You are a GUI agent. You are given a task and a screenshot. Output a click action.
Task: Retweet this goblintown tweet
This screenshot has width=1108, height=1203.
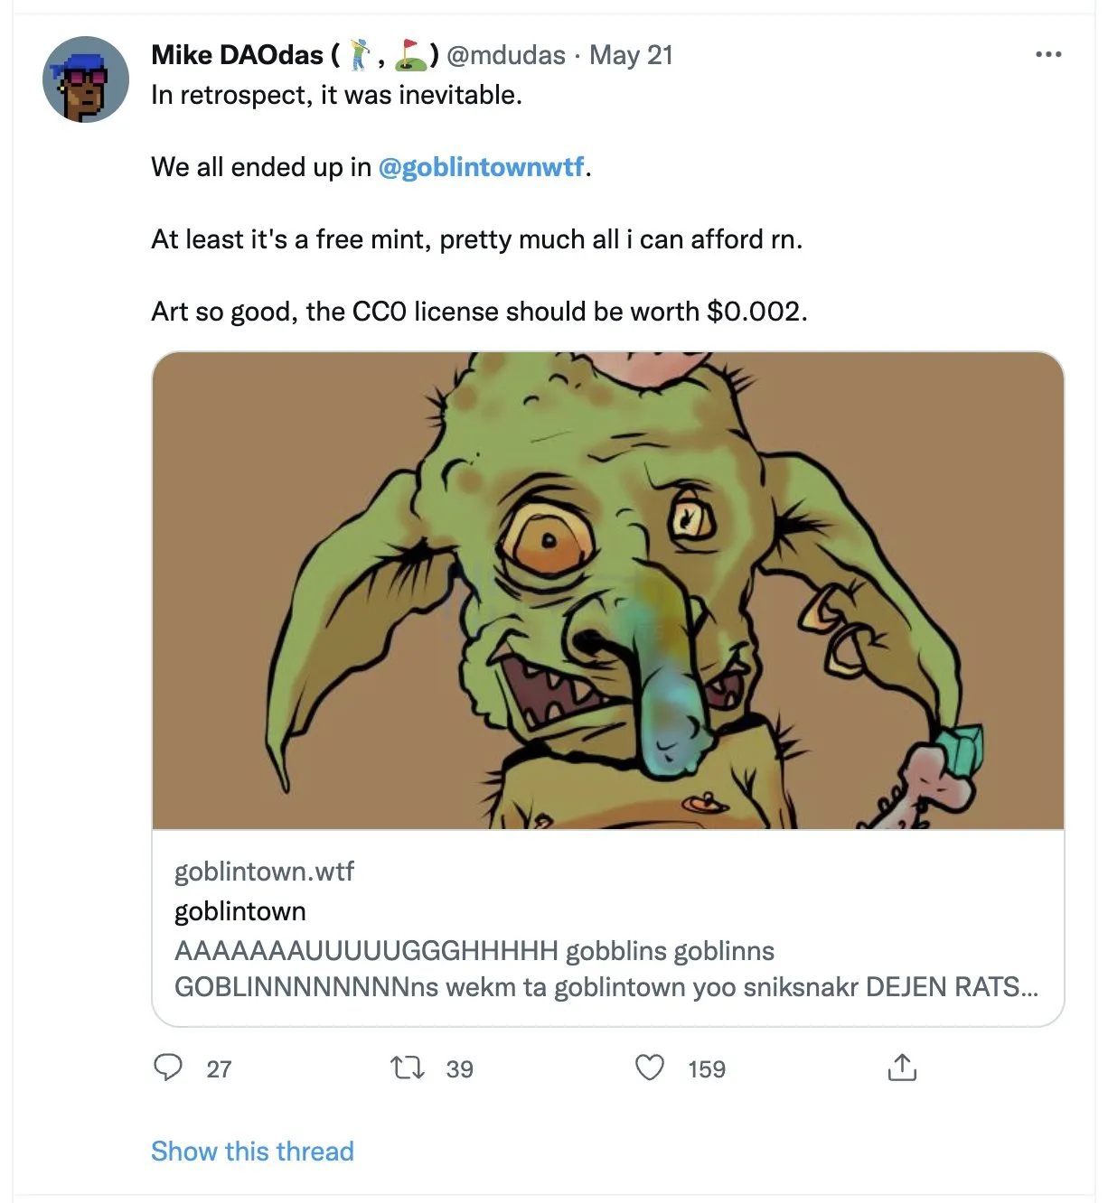[x=407, y=1068]
